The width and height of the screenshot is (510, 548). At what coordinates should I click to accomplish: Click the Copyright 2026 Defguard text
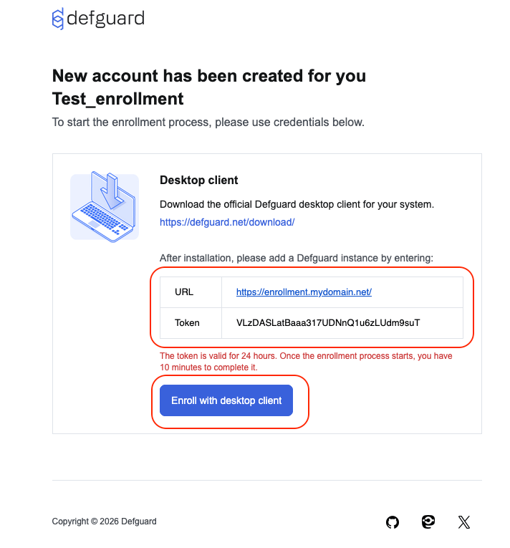click(x=104, y=521)
